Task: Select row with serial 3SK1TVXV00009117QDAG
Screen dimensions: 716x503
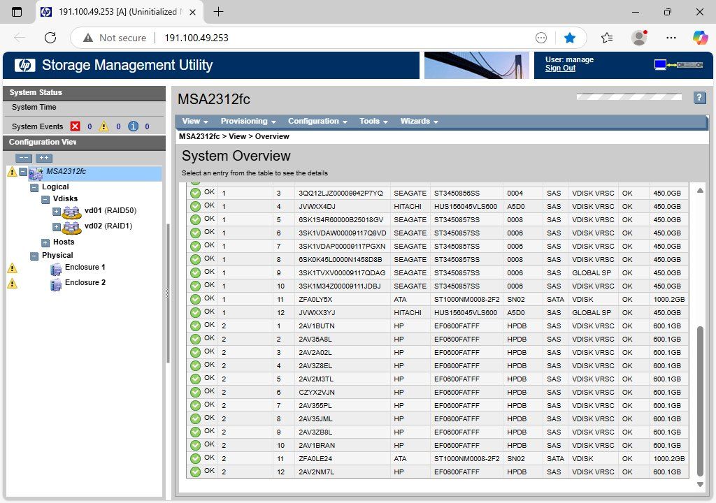Action: (x=438, y=273)
